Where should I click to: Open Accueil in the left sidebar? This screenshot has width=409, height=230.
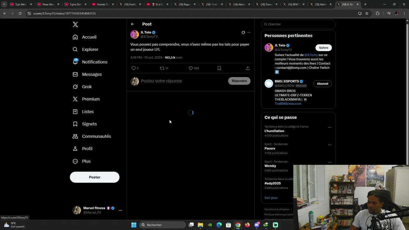click(x=85, y=37)
